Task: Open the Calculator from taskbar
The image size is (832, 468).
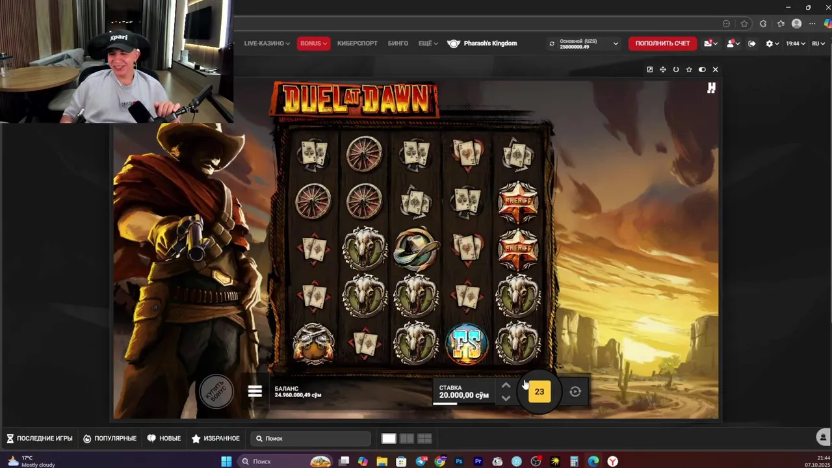Action: 574,461
